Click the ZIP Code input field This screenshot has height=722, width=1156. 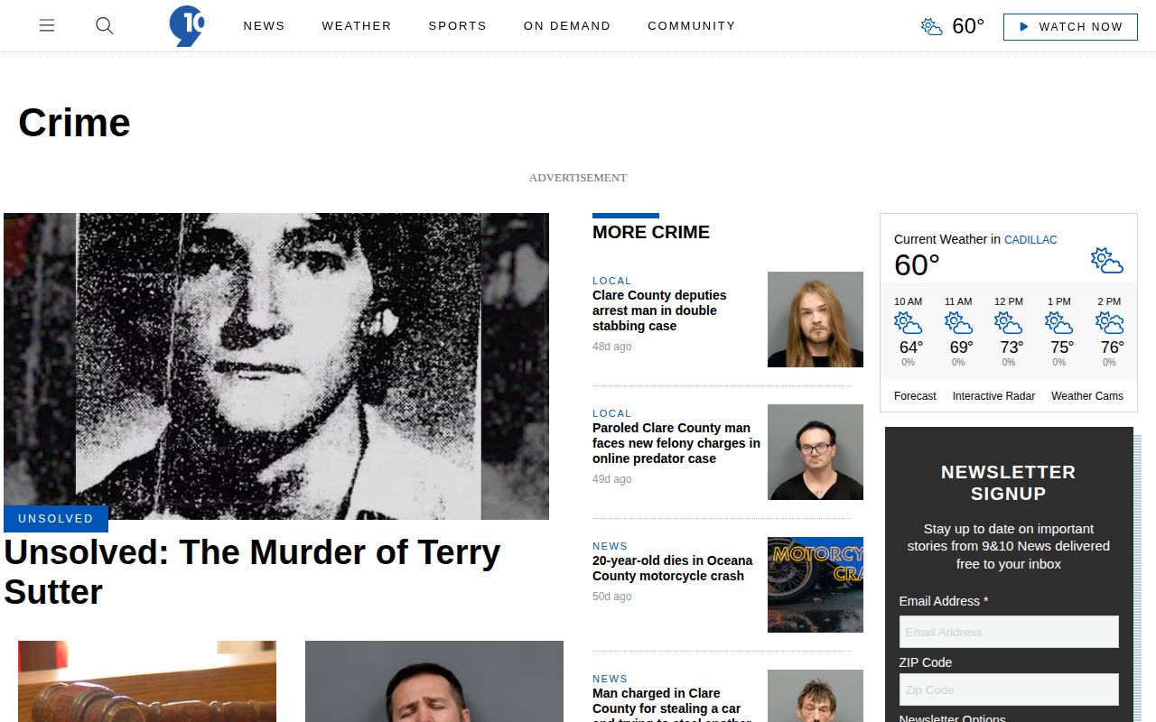pyautogui.click(x=1009, y=690)
